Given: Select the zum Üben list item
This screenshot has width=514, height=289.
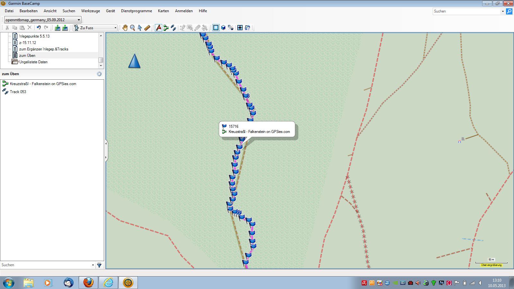Looking at the screenshot, I should point(27,56).
